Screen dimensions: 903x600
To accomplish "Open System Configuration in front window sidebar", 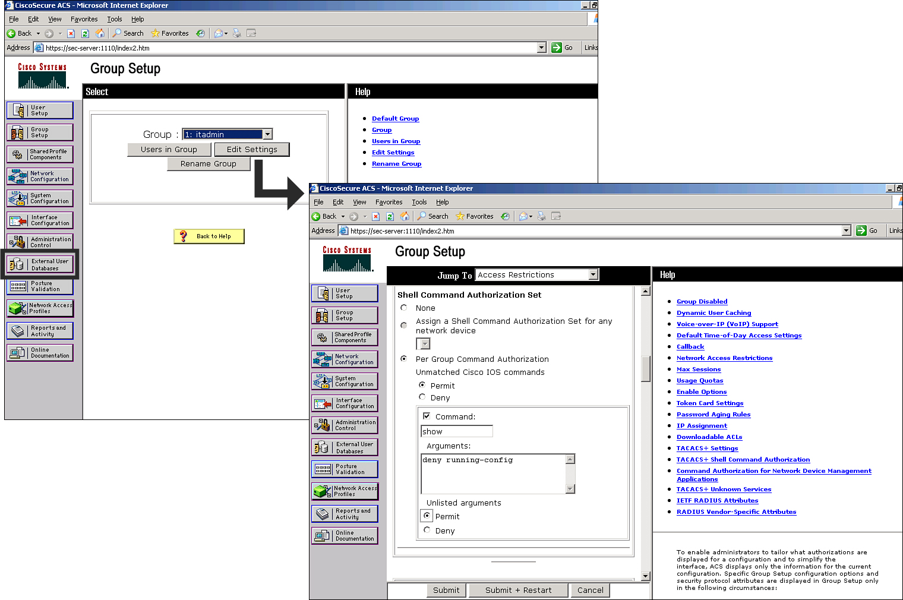I will pos(345,381).
